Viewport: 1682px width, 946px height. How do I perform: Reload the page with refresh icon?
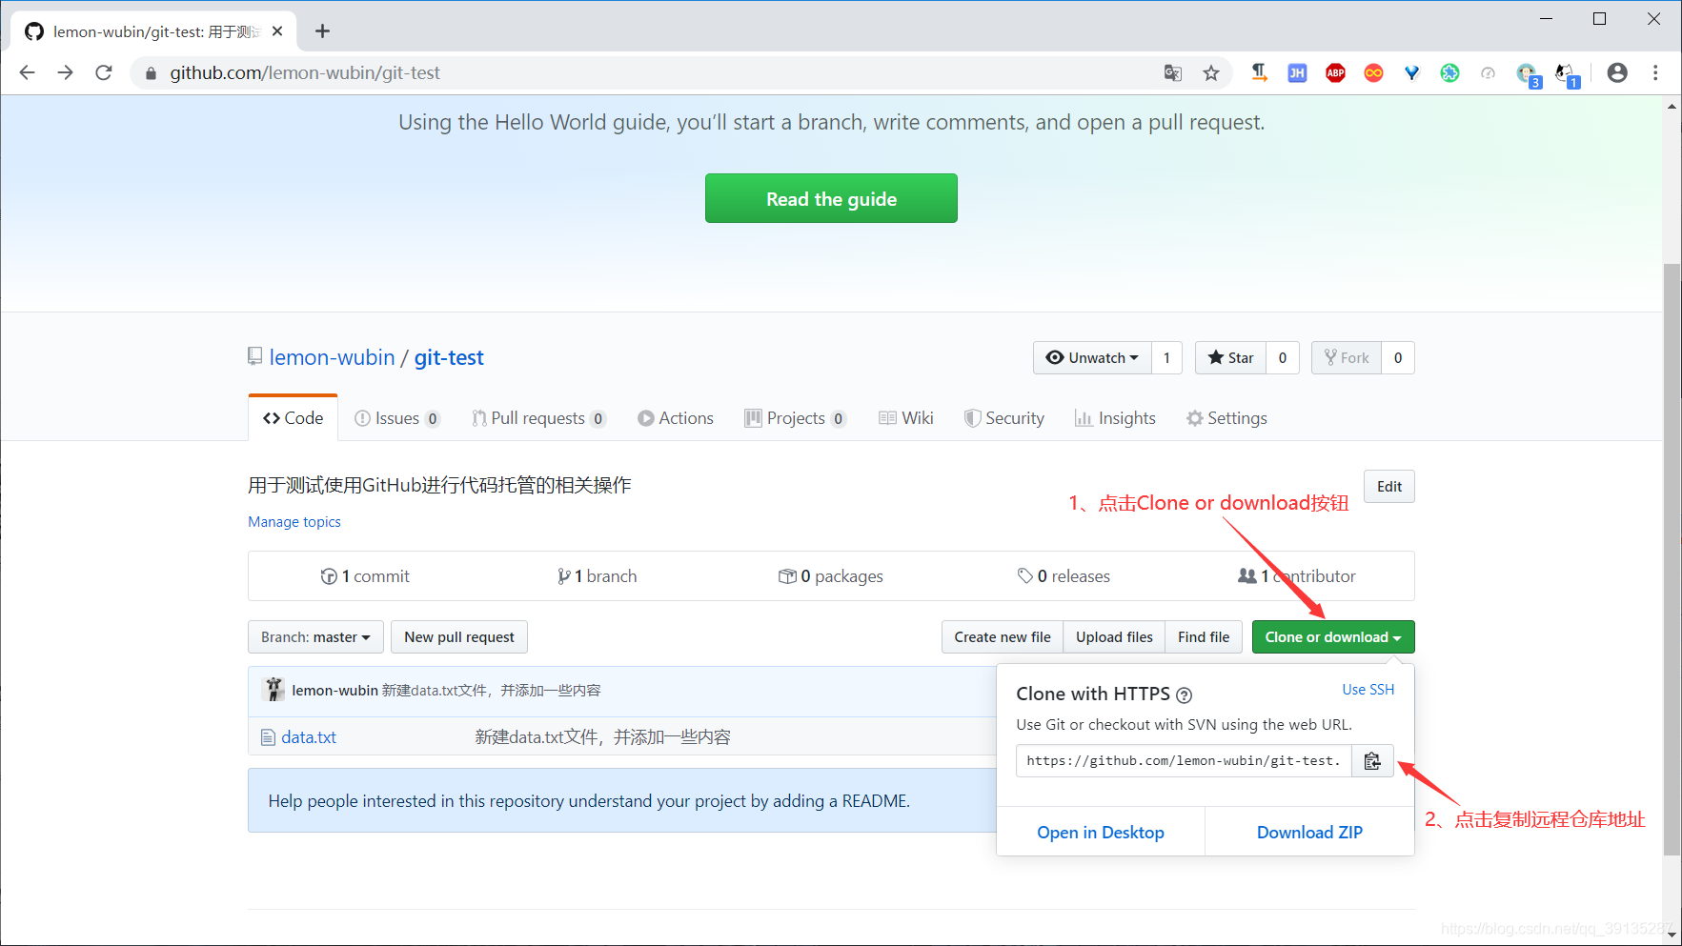pyautogui.click(x=104, y=72)
